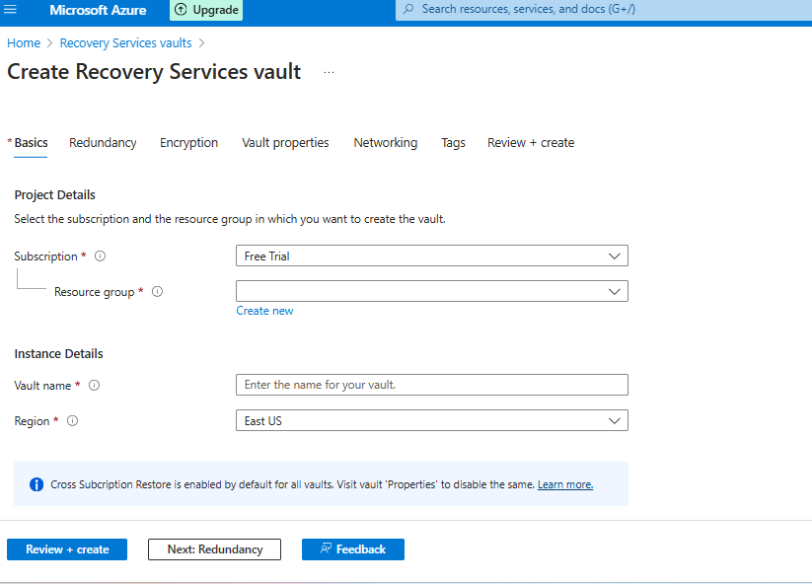Click the Create new resource group link
Screen dimensions: 812x584
coord(264,311)
